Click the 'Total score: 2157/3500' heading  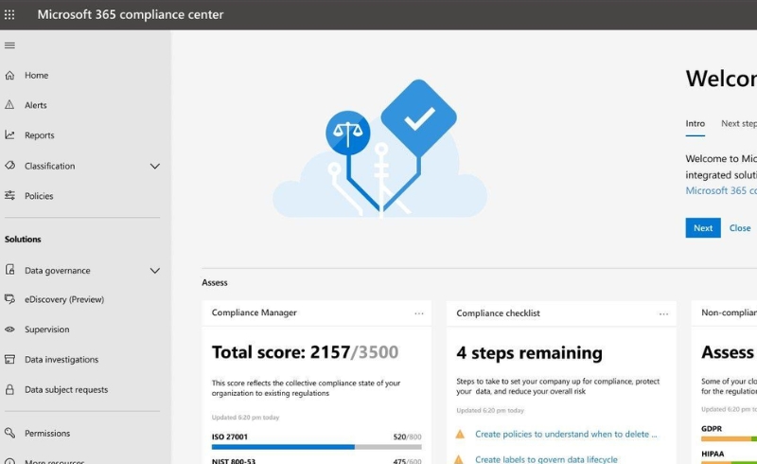305,352
